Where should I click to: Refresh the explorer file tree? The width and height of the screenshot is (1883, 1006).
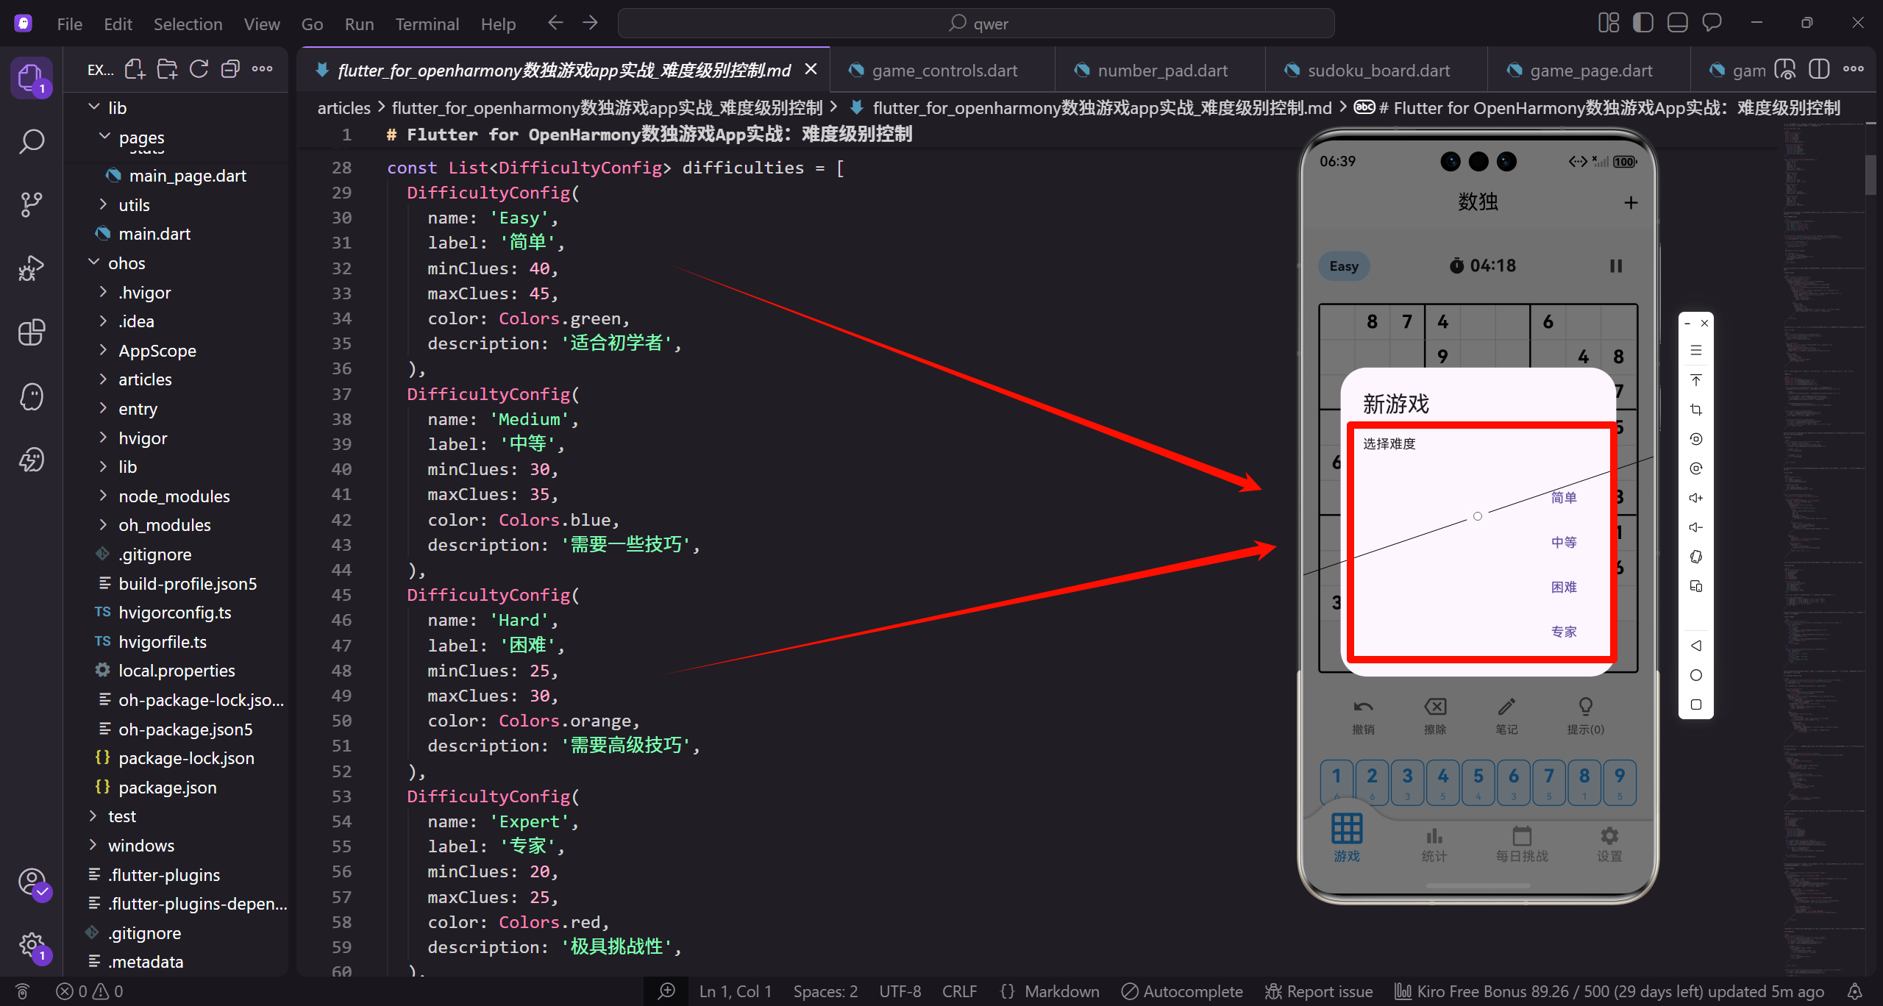[199, 70]
